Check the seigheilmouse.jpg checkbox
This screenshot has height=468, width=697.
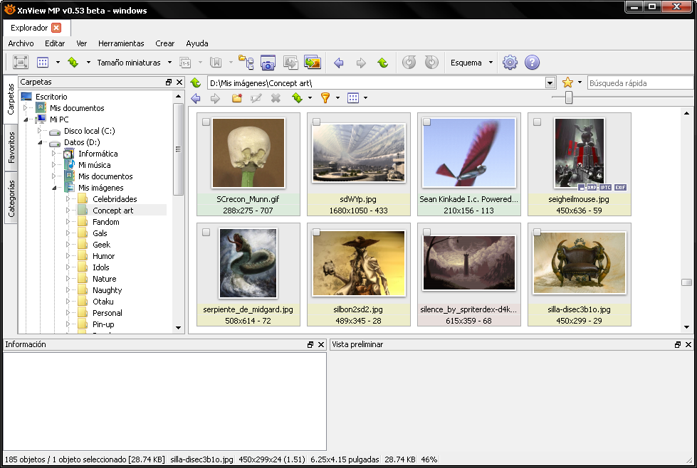click(x=537, y=122)
